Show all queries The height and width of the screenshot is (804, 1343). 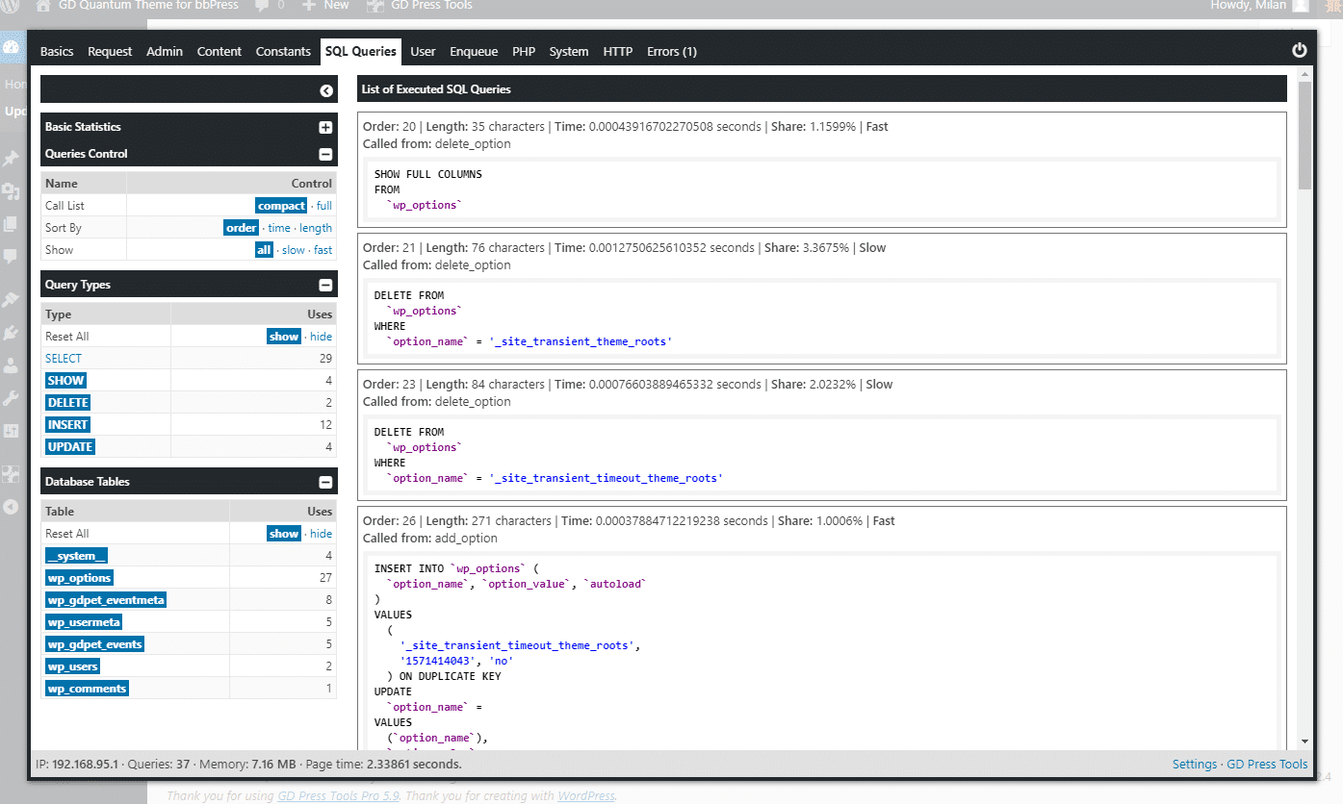pos(264,250)
